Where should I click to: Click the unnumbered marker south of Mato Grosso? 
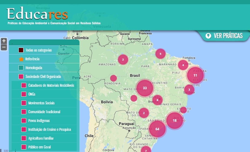(x=134, y=98)
